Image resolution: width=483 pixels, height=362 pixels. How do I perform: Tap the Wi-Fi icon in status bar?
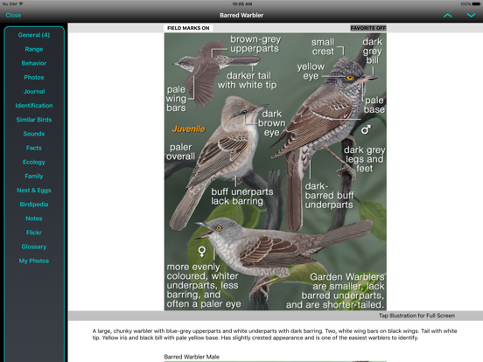tap(21, 4)
